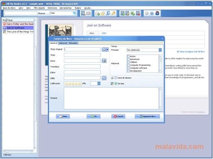213x159 pixels.
Task: Open the Mostrar Todo filter dropdown
Action: 74,13
